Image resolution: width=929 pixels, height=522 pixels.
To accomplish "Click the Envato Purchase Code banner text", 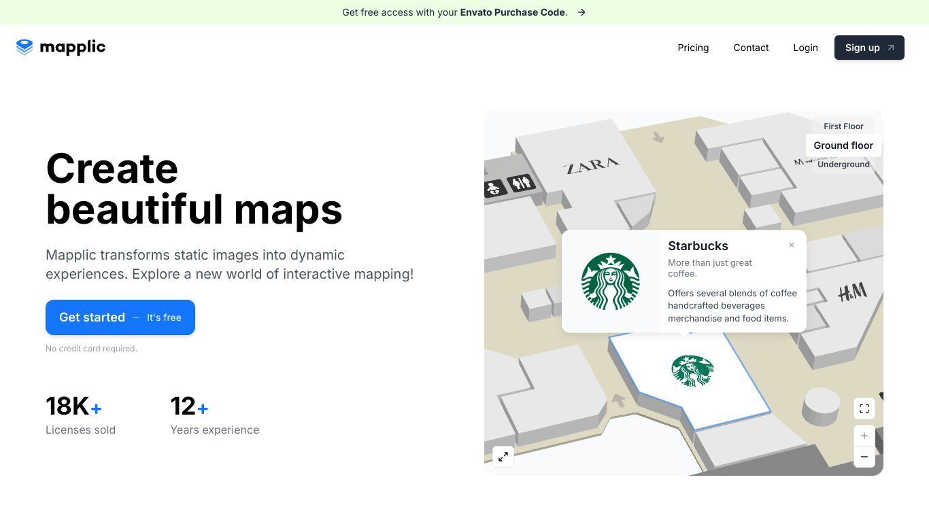I will (x=513, y=12).
